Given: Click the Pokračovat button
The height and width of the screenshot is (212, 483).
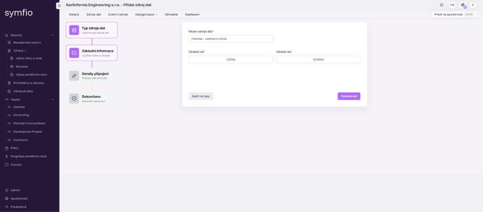Looking at the screenshot, I should pyautogui.click(x=349, y=96).
